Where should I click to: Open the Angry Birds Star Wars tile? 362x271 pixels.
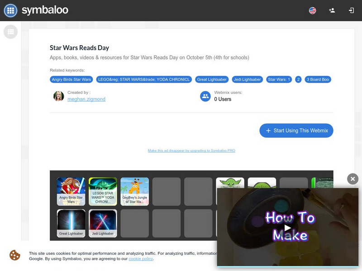tap(71, 192)
